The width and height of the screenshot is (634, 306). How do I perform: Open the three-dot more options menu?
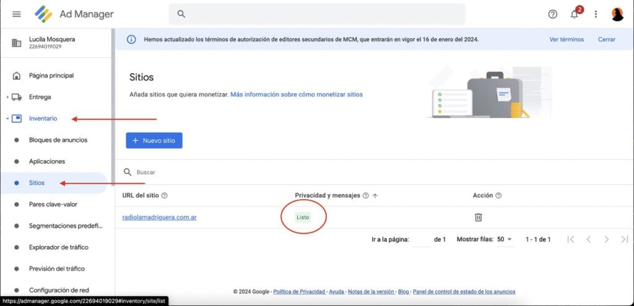tap(596, 14)
